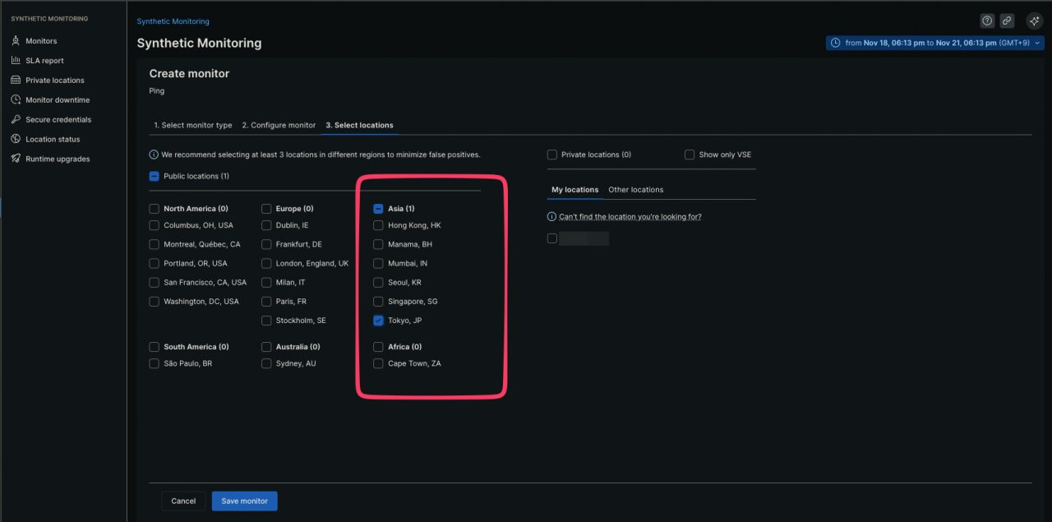Check the Frankfurt, DE location
The height and width of the screenshot is (522, 1052).
click(266, 244)
